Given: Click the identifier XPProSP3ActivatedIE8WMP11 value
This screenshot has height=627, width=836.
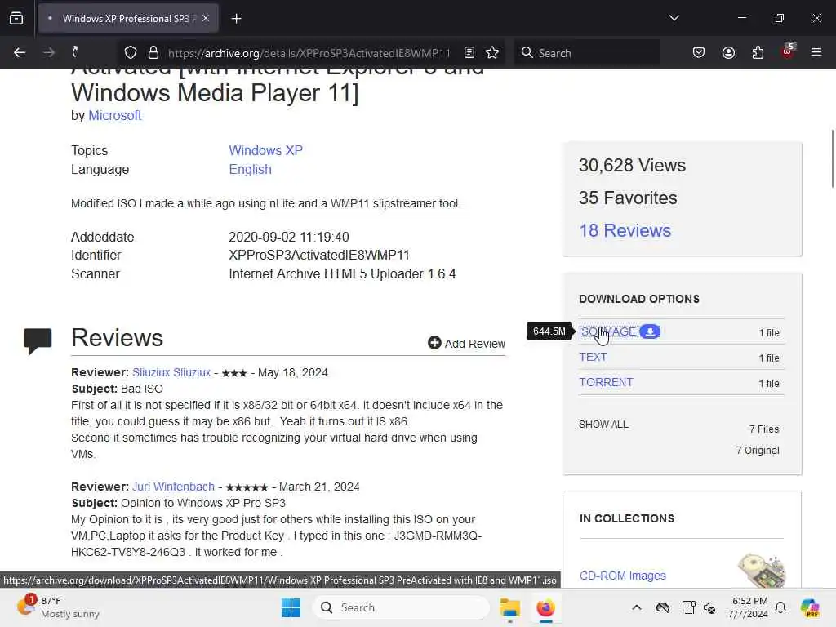Looking at the screenshot, I should click(x=319, y=256).
